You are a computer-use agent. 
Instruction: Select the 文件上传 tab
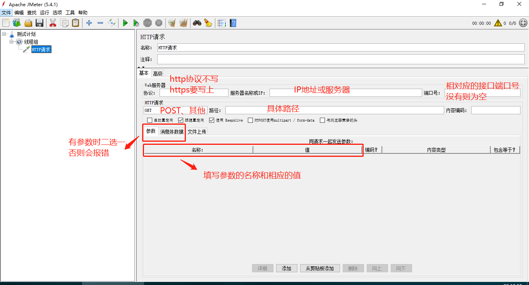tap(197, 132)
